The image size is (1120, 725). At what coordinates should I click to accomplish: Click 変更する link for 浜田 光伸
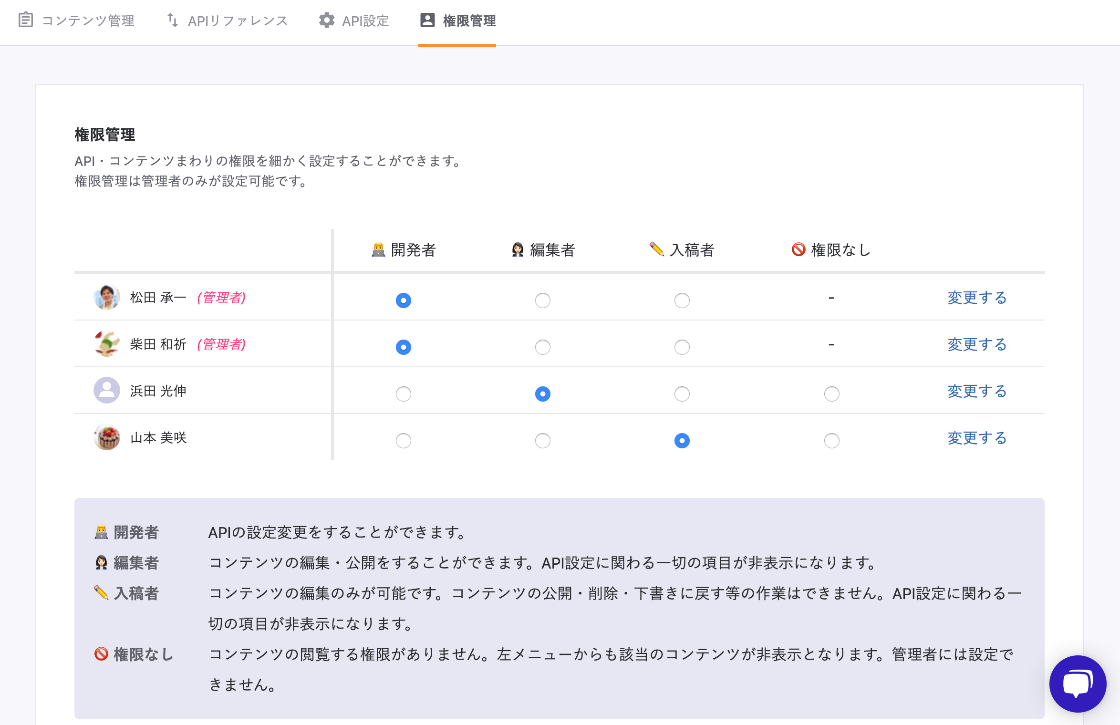click(x=977, y=391)
